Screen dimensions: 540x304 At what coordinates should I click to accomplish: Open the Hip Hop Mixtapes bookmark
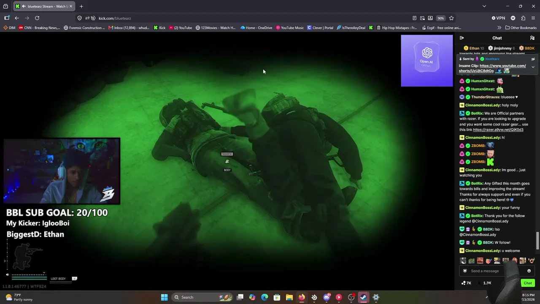click(x=396, y=28)
